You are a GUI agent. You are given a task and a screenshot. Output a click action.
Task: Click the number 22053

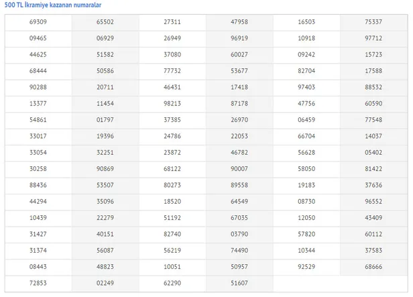[x=239, y=136]
